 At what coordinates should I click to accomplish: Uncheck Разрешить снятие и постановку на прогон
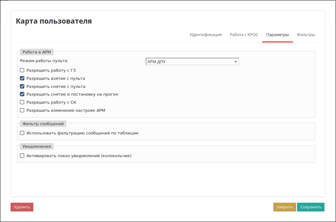click(x=22, y=94)
